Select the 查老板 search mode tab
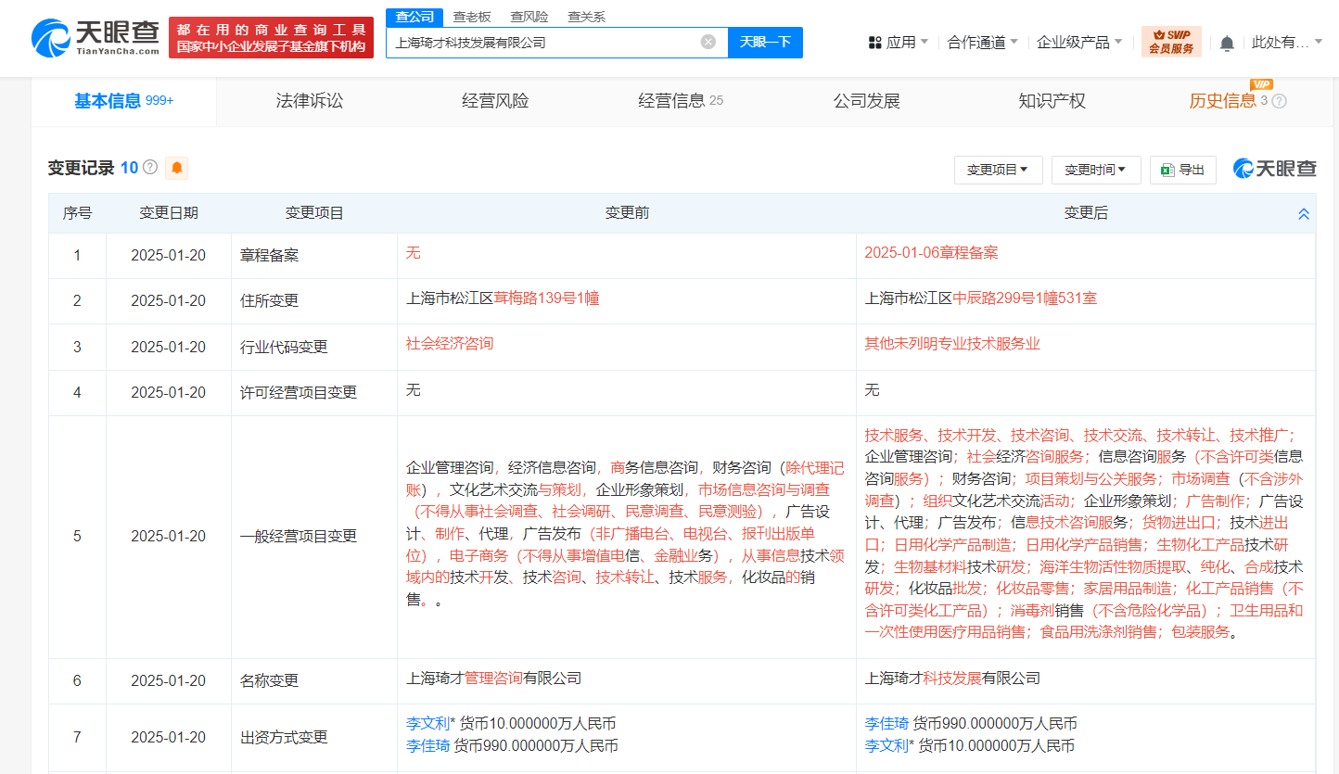This screenshot has height=774, width=1339. point(471,17)
